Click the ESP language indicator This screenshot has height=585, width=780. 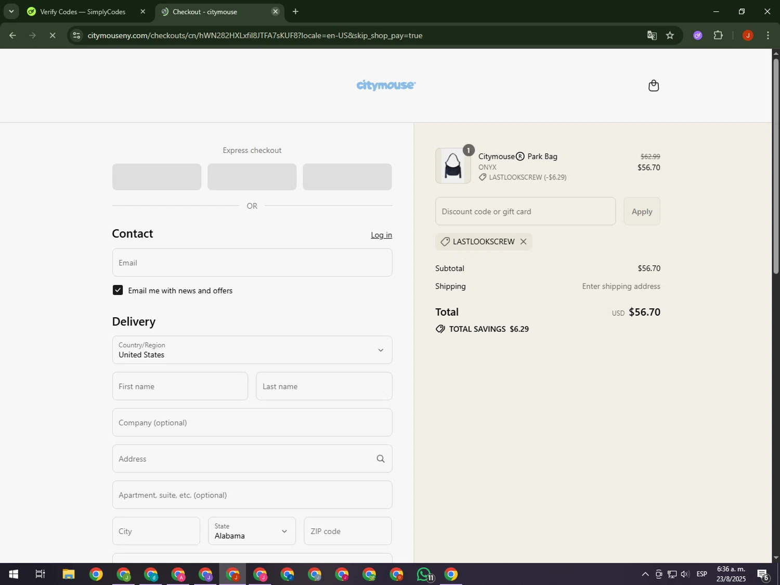[702, 575]
